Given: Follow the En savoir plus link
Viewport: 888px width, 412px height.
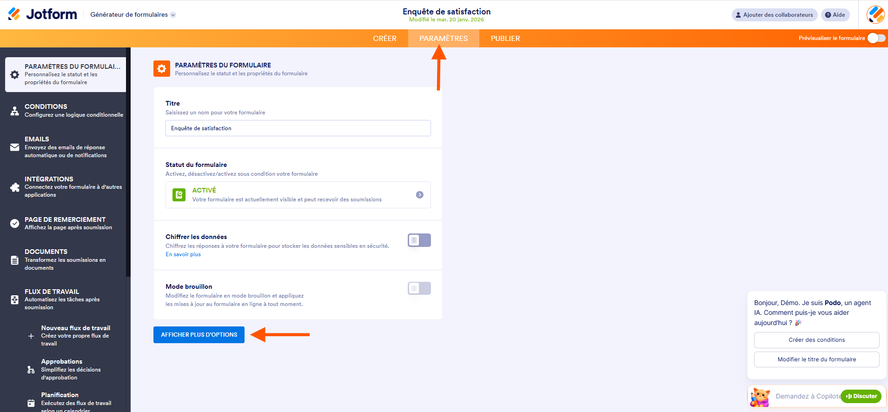Looking at the screenshot, I should tap(183, 254).
